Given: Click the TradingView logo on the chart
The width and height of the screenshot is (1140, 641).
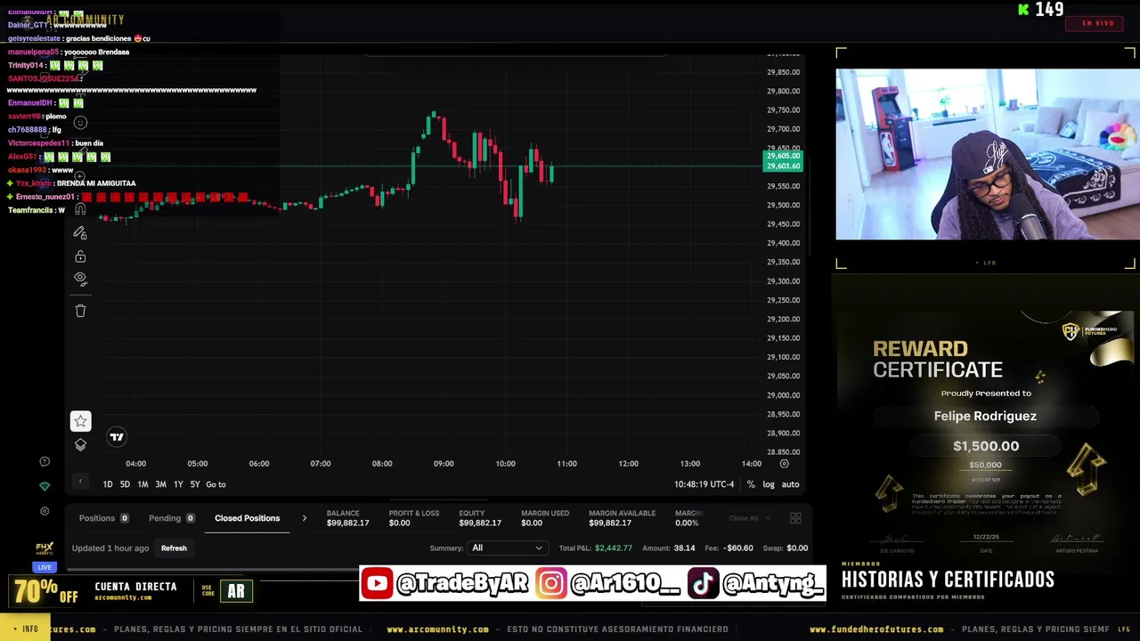Looking at the screenshot, I should click(117, 436).
